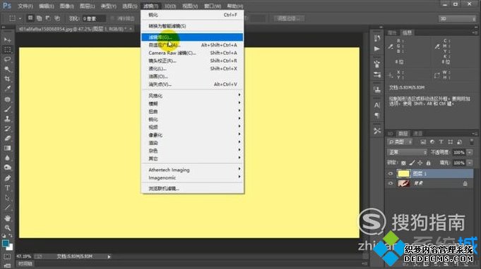Expand the 风格化 filter submenu
Image resolution: width=481 pixels, height=269 pixels.
click(192, 96)
